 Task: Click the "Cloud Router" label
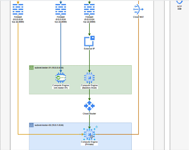[x=89, y=114]
